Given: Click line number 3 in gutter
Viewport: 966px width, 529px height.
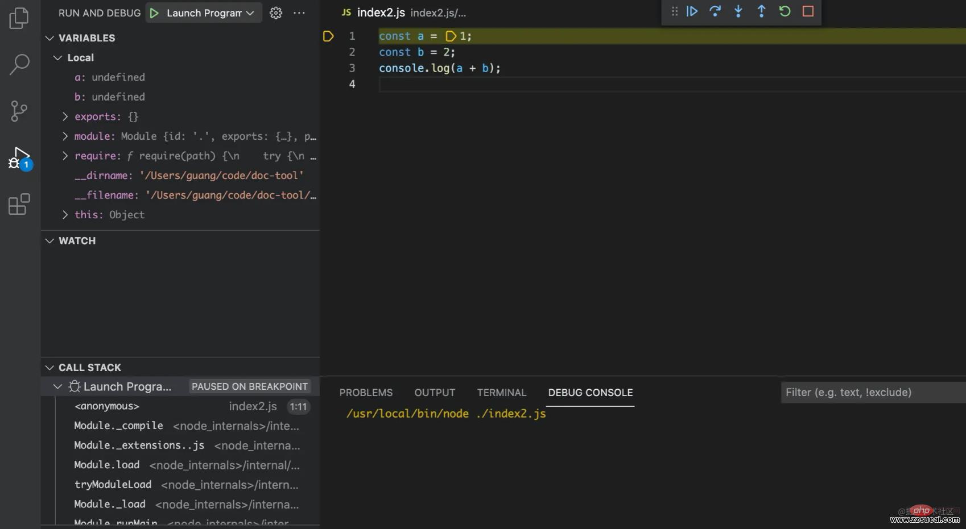Looking at the screenshot, I should click(x=352, y=68).
